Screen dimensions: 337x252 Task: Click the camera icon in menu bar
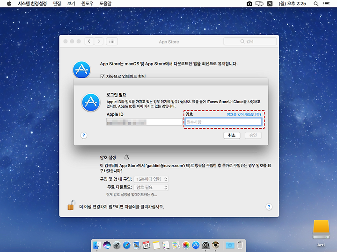249,4
